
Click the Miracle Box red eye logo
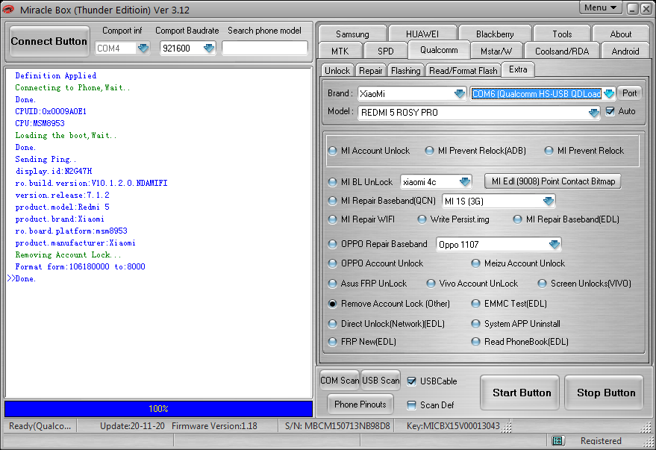(8, 9)
